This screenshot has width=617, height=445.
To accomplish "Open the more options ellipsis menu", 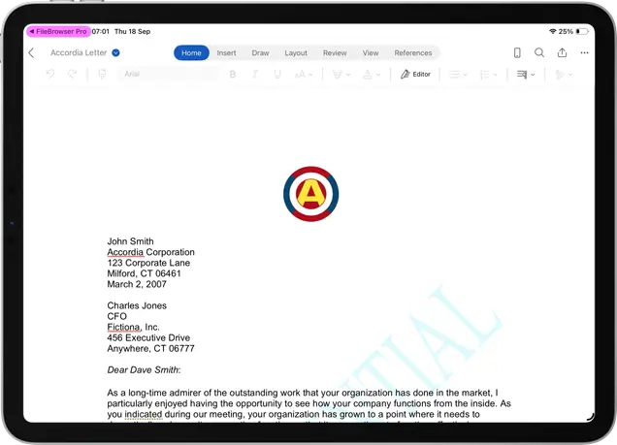I will click(584, 53).
